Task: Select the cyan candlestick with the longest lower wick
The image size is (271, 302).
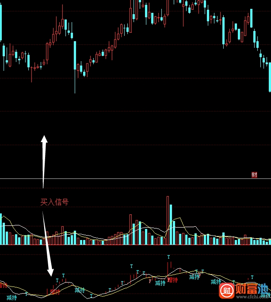Action: pos(75,67)
